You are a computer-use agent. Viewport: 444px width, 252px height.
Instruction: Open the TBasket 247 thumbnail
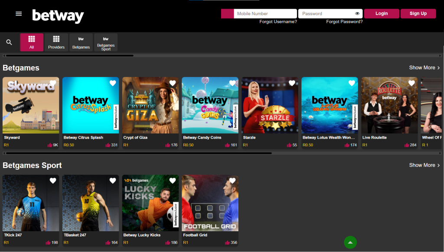[x=91, y=203]
